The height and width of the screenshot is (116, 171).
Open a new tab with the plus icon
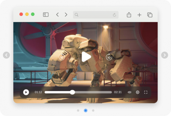coord(139,15)
